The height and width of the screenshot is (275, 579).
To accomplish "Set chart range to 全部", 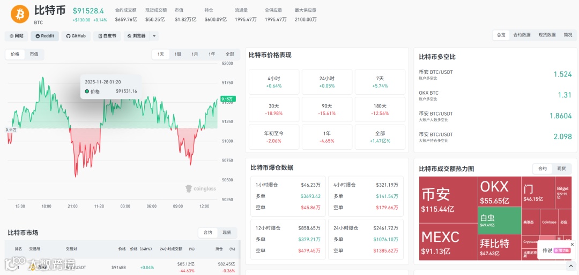I will 229,54.
